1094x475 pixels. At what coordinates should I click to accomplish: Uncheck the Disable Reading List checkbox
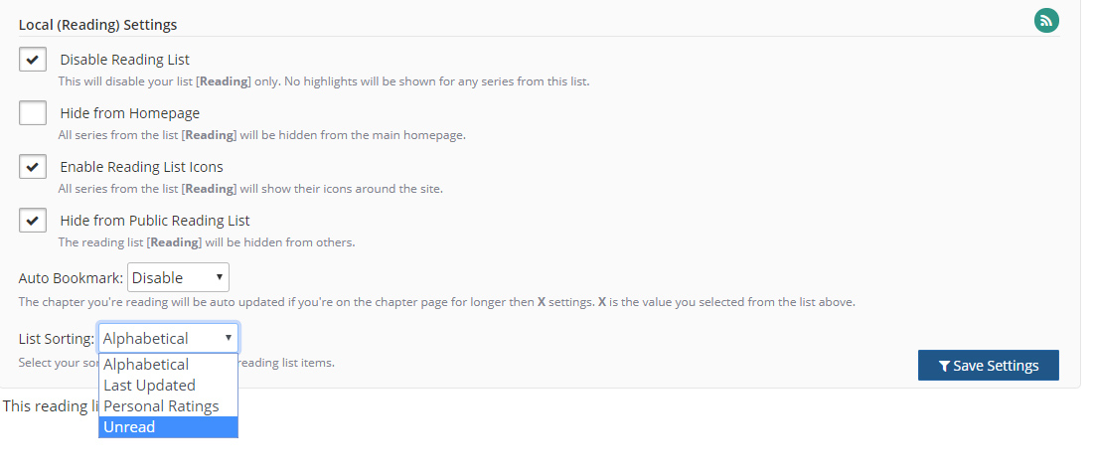click(x=33, y=59)
